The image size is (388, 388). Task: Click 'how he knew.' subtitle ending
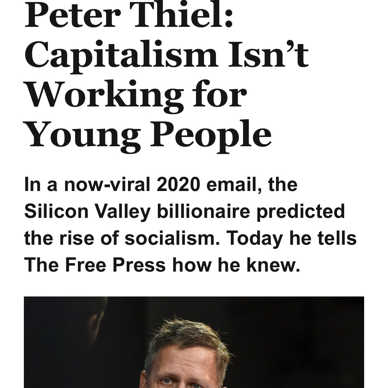pos(236,264)
